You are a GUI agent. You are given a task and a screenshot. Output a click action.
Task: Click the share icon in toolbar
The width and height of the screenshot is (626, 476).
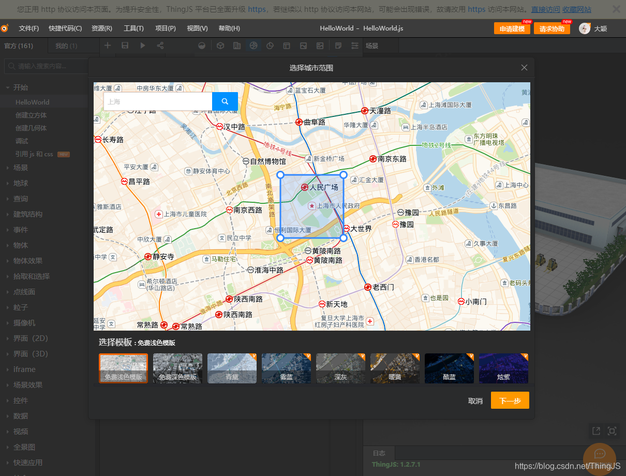point(160,46)
